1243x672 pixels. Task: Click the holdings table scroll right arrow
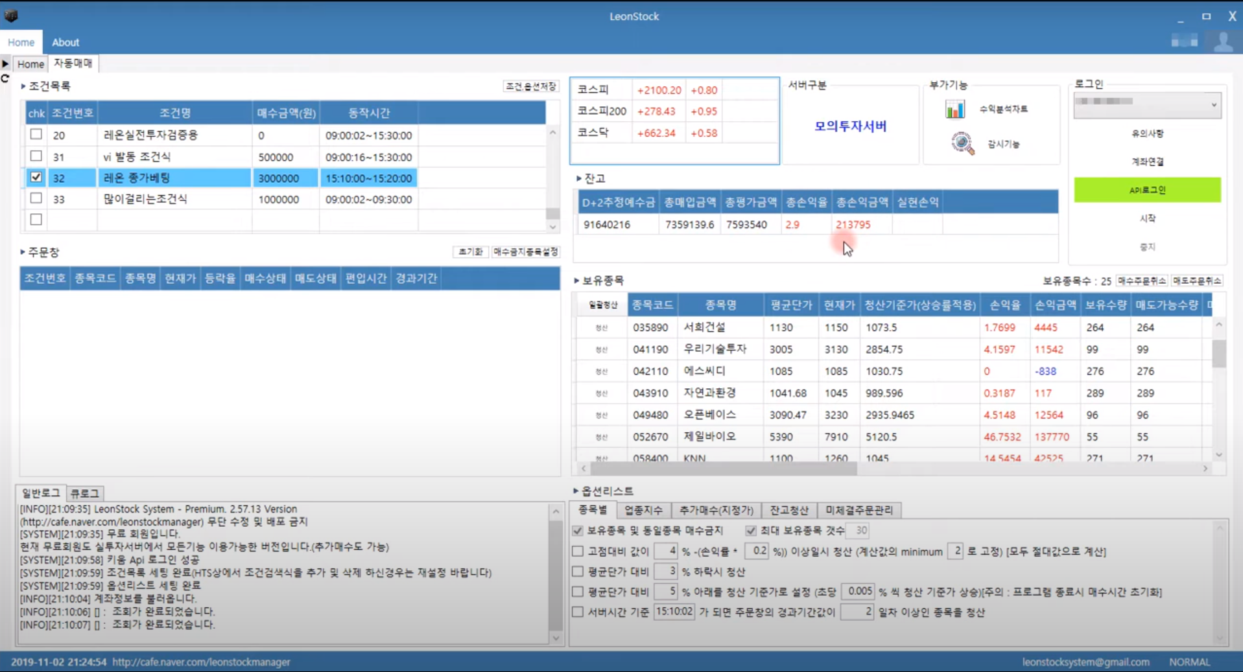pos(1205,469)
